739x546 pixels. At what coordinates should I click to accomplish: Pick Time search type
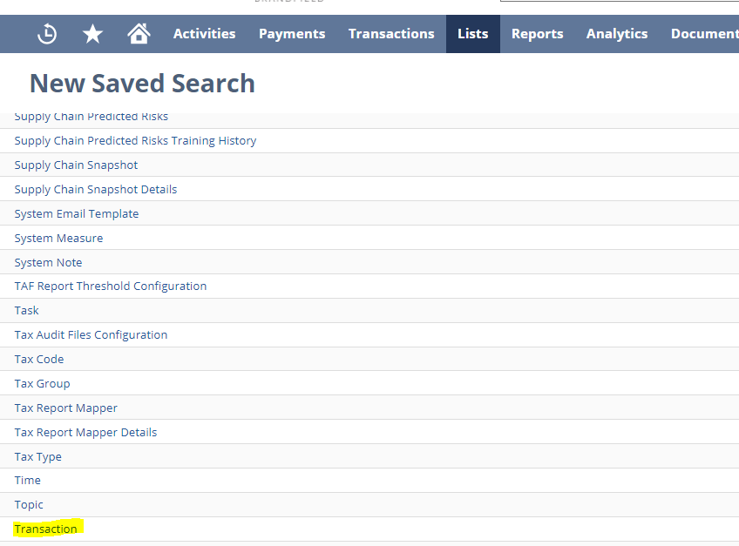tap(27, 481)
